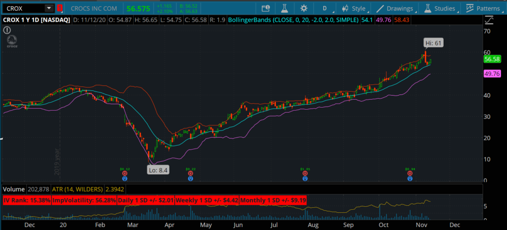
Task: Click the Daily 1 SD +/- $2.01 label
Action: pyautogui.click(x=146, y=200)
